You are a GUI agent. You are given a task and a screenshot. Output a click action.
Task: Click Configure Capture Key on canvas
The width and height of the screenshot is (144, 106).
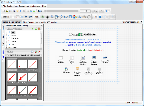point(88,71)
